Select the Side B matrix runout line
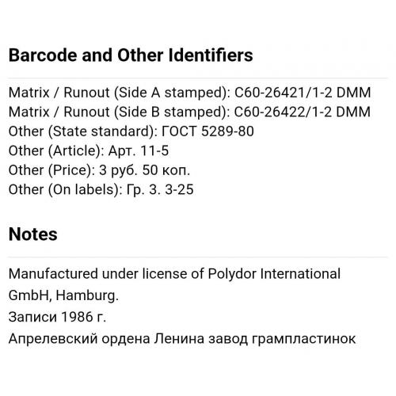 [x=189, y=112]
